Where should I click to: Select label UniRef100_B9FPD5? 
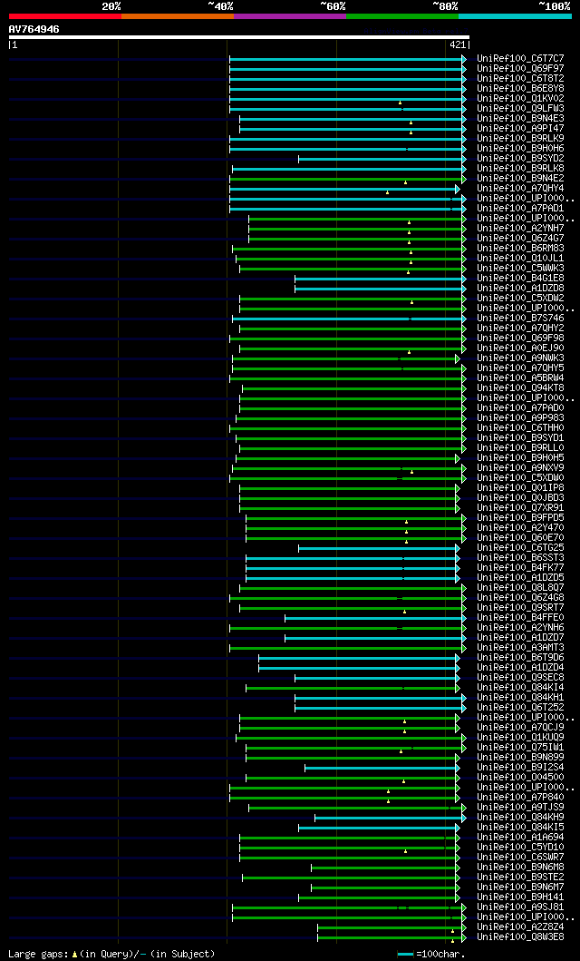click(x=521, y=518)
